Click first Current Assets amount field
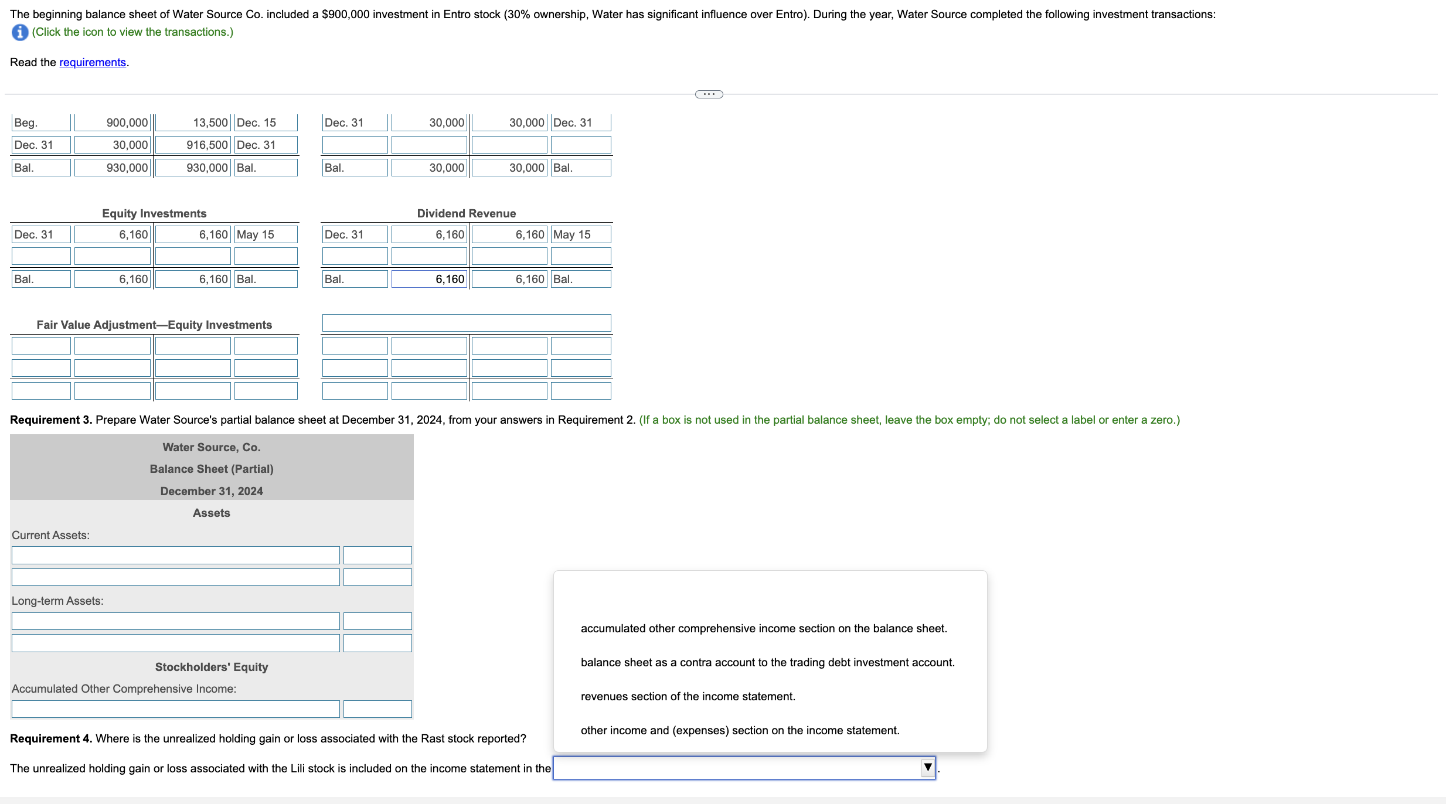This screenshot has width=1446, height=804. [x=377, y=555]
